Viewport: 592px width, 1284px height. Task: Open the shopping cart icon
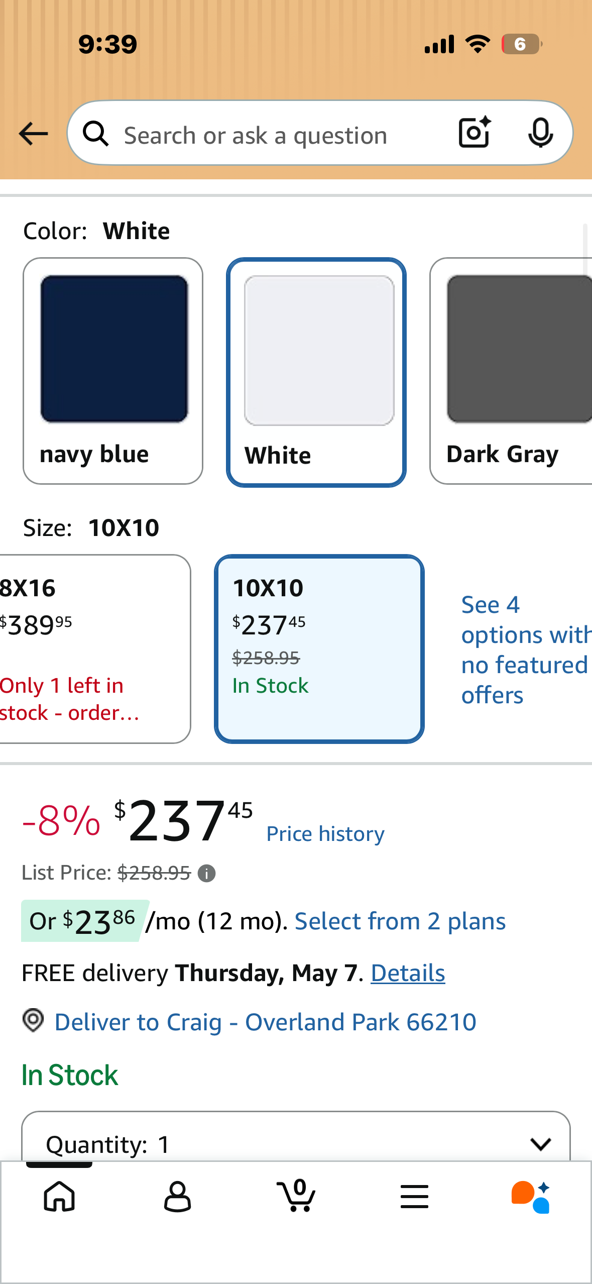[x=296, y=1196]
